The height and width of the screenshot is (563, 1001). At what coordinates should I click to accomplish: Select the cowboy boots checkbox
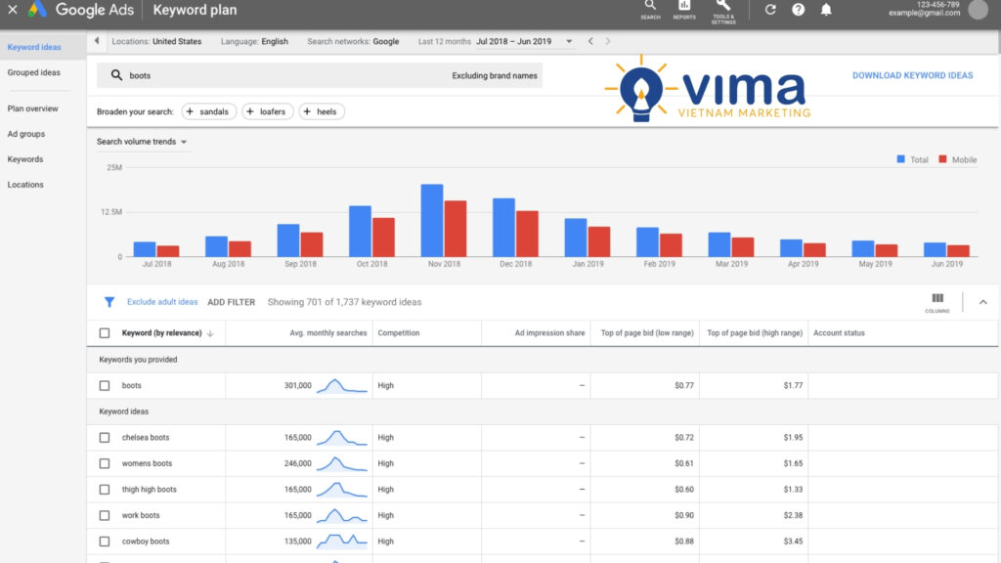click(x=105, y=541)
